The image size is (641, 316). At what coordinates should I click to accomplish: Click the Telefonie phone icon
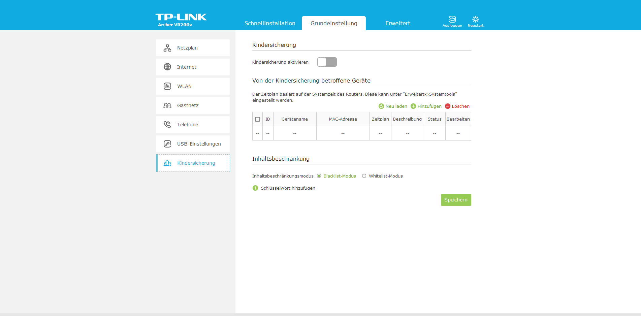pos(167,125)
